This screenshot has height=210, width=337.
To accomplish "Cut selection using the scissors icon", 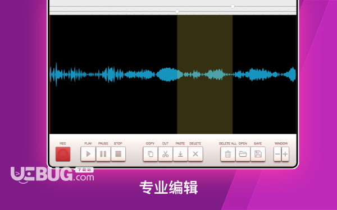I will pos(165,154).
